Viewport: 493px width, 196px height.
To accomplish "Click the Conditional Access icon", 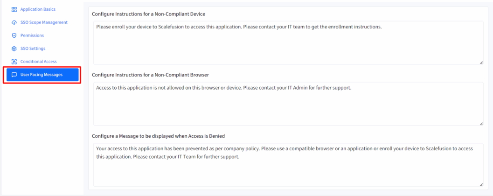I will pyautogui.click(x=14, y=62).
